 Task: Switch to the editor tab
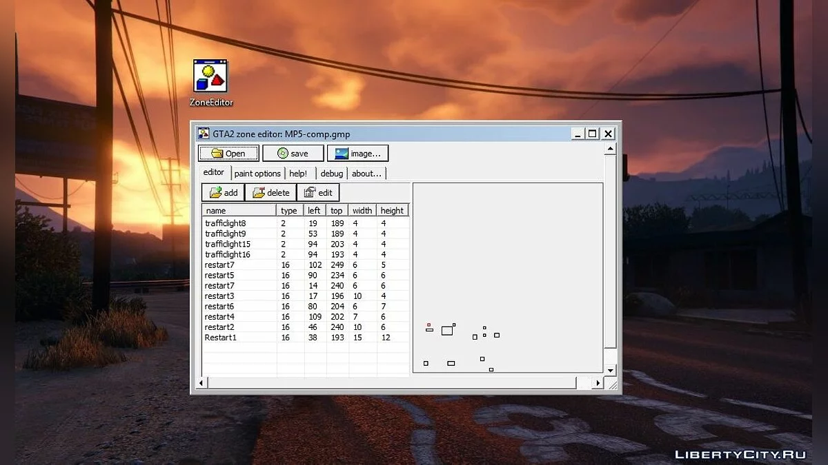coord(214,172)
